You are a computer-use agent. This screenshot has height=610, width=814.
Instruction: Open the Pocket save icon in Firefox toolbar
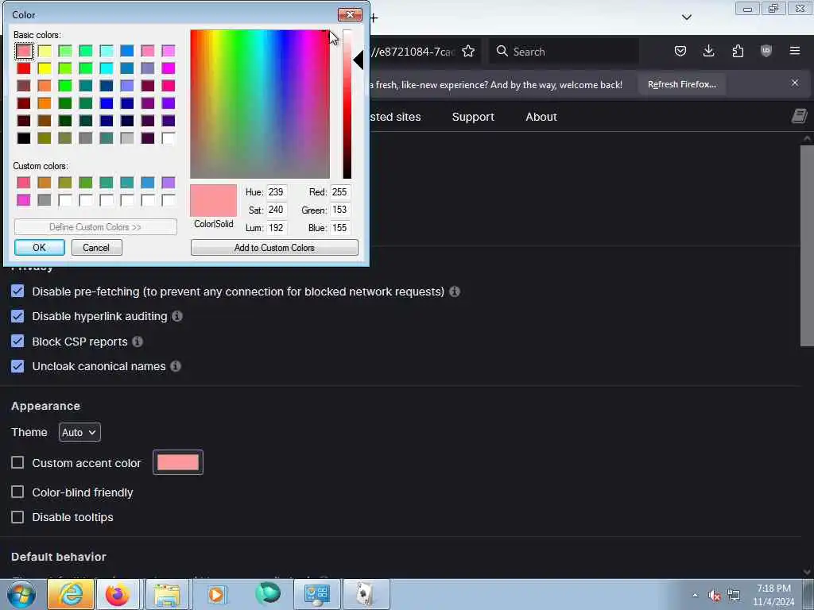(680, 51)
